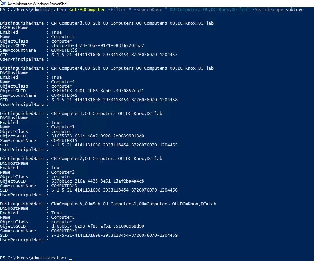314x261 pixels.
Task: Open the PowerShell window icon menu
Action: 3,4
